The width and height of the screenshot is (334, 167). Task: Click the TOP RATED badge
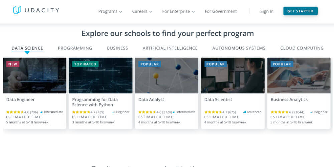(x=85, y=64)
